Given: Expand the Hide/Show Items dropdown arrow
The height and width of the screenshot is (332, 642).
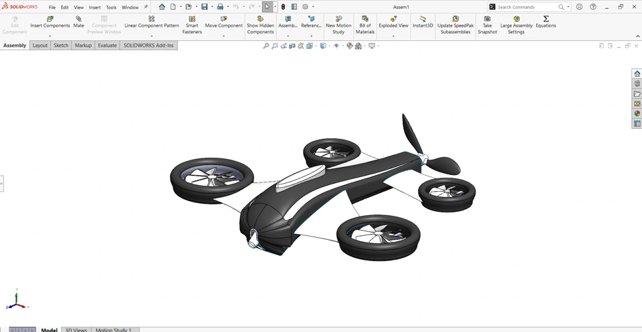Looking at the screenshot, I should point(342,46).
